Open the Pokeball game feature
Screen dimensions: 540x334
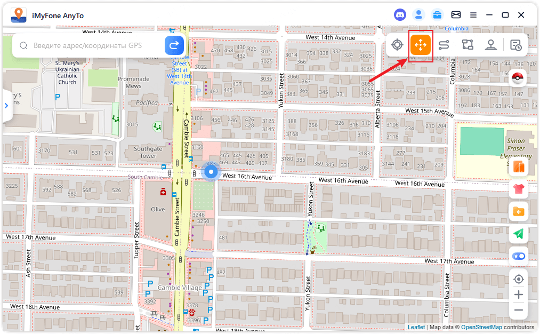tap(517, 78)
